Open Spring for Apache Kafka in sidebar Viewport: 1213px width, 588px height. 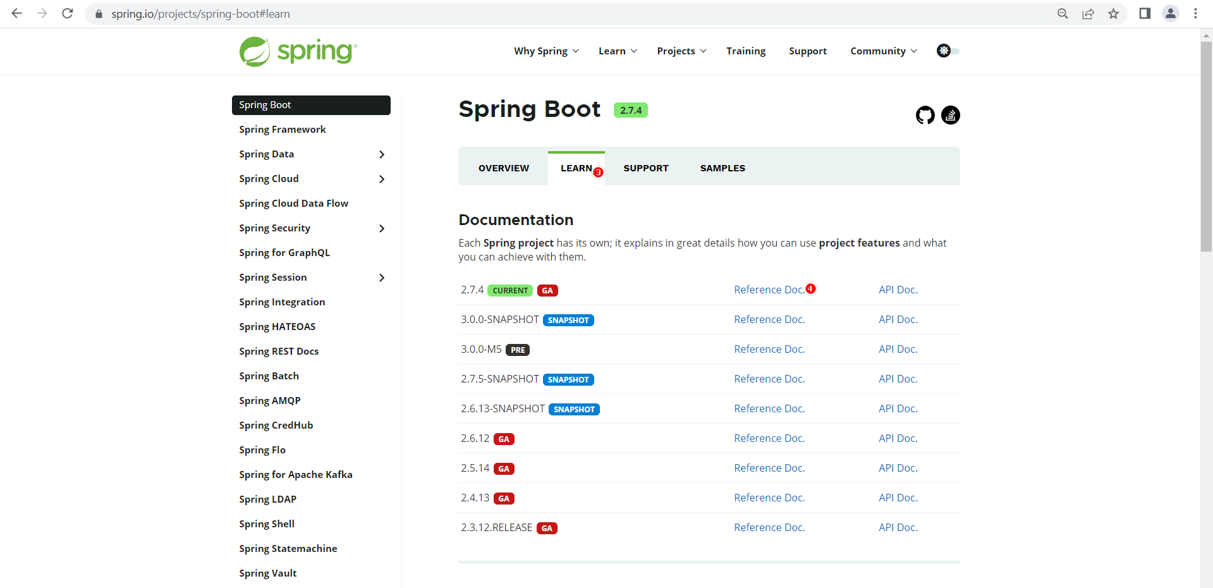(296, 475)
